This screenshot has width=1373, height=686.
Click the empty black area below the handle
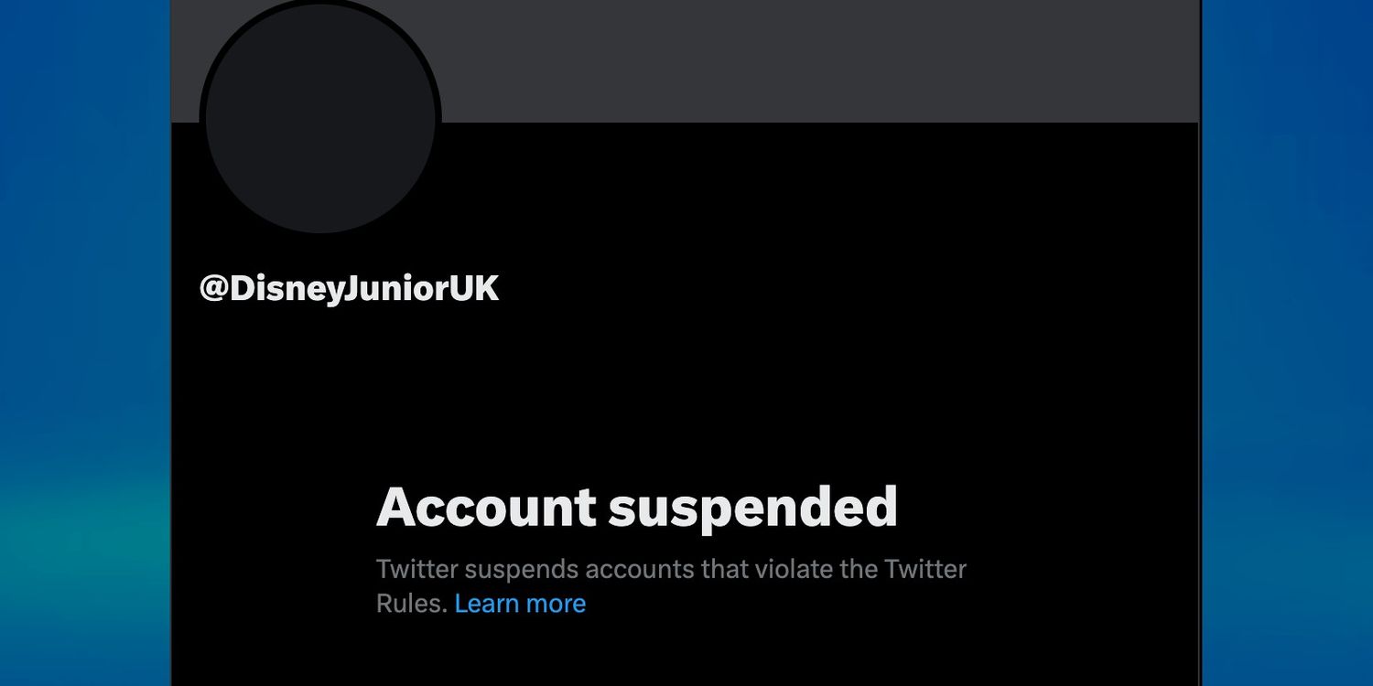(x=641, y=384)
